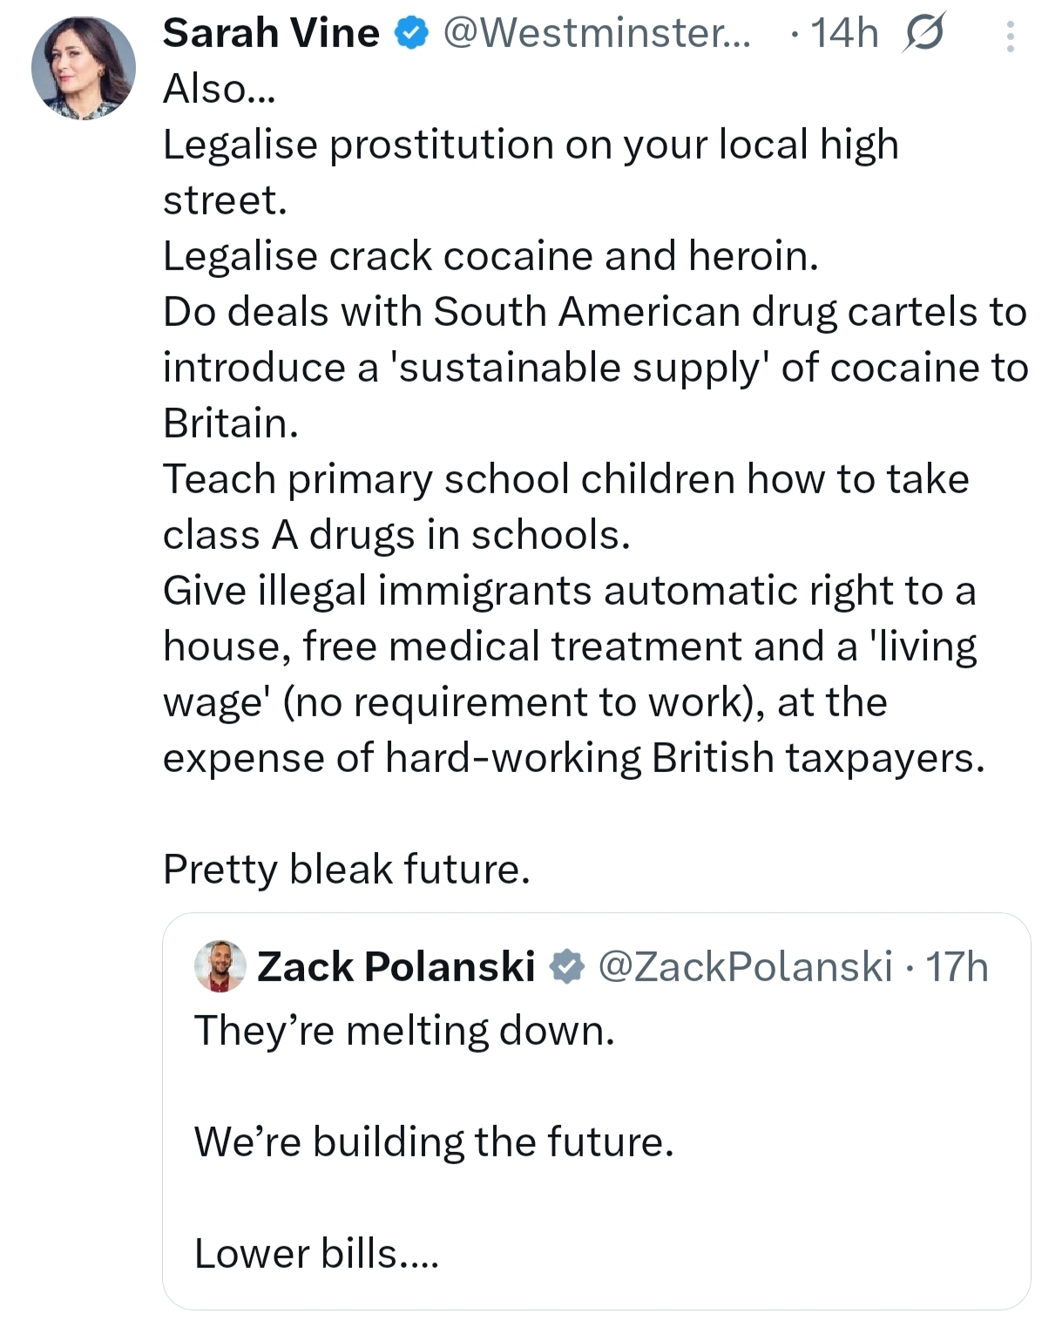
Task: Click the 17h timestamp in quoted tweet
Action: tap(957, 966)
